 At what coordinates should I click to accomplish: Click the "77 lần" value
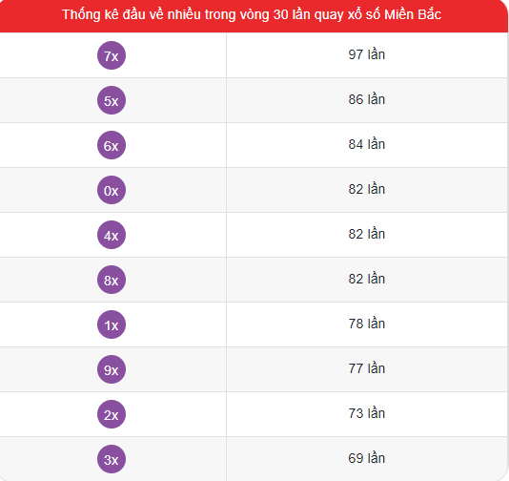coord(366,368)
